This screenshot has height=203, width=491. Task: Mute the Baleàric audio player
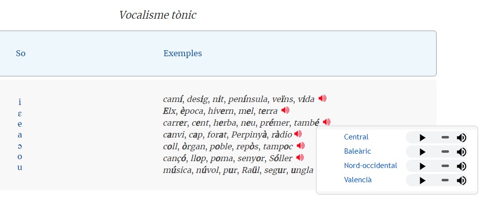[461, 152]
